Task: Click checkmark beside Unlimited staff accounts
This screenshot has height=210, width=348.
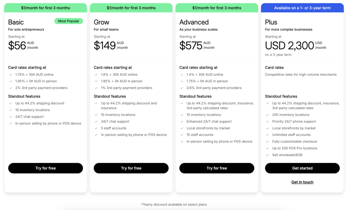Action: (x=267, y=135)
